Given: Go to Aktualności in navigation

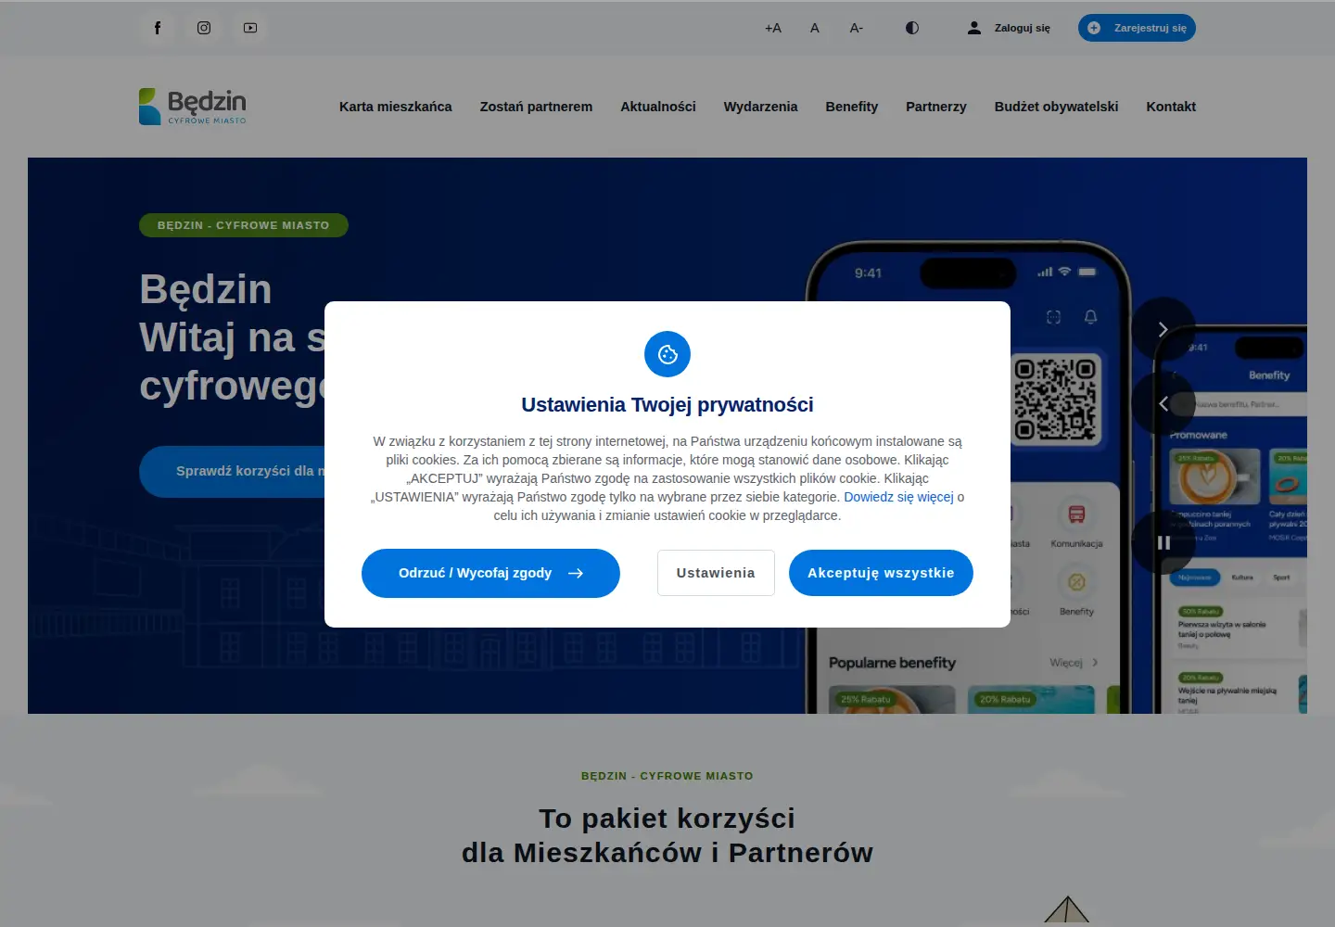Looking at the screenshot, I should click(658, 107).
